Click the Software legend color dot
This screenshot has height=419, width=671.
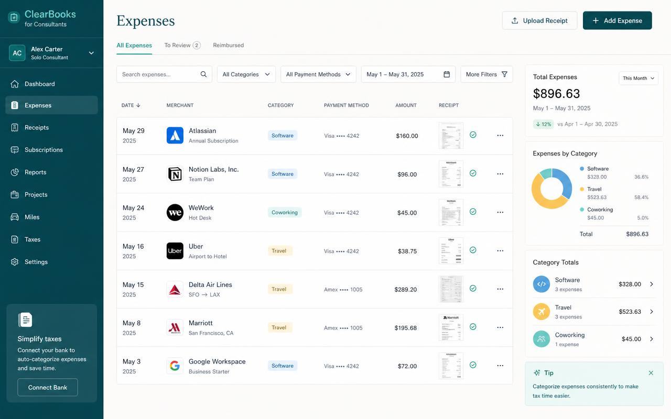pos(582,169)
